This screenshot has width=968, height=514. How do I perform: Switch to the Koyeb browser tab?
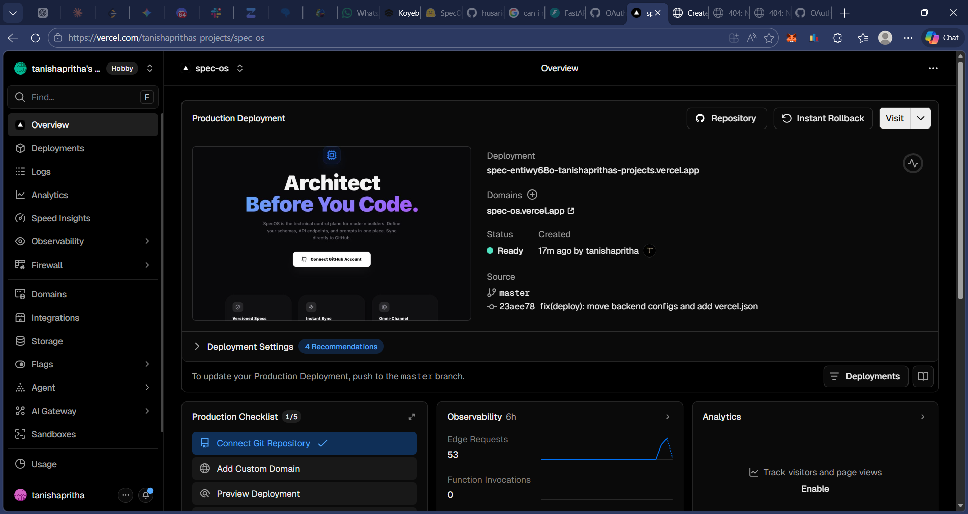pos(402,13)
